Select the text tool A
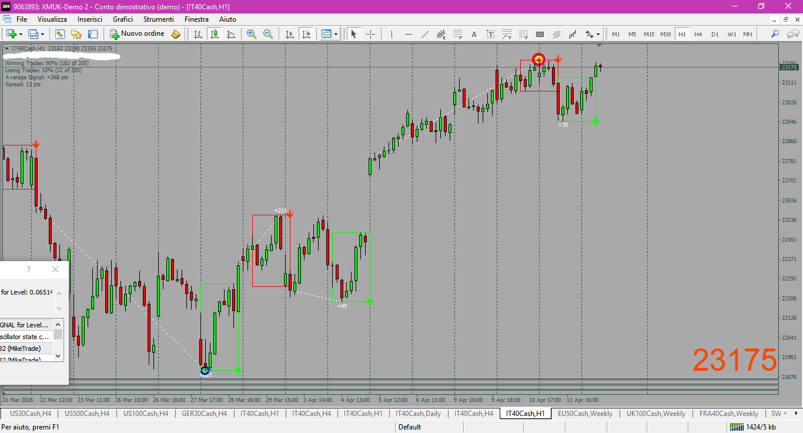 pyautogui.click(x=474, y=34)
